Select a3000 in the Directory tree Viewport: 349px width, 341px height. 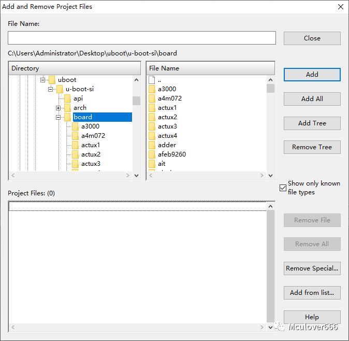pos(90,126)
